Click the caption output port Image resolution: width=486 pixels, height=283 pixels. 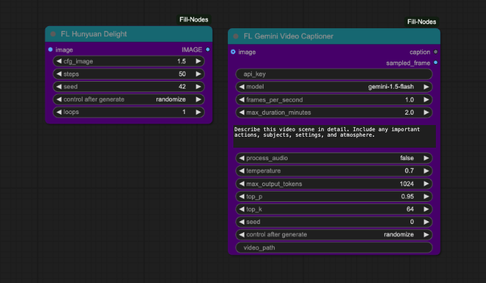435,52
